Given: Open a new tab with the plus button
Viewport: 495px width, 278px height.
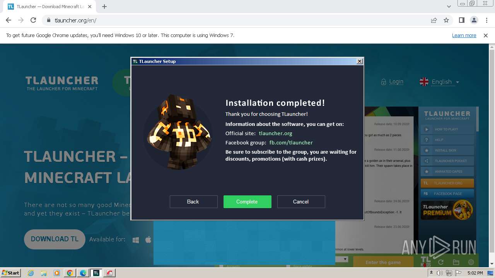Looking at the screenshot, I should point(104,7).
